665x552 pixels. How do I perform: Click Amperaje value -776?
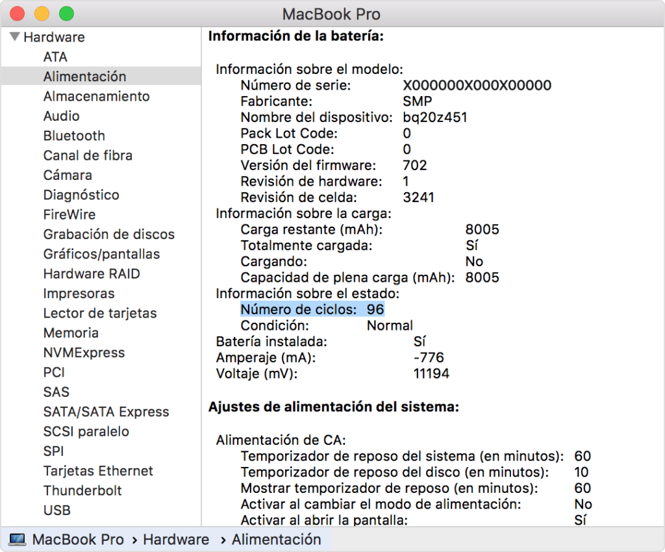click(429, 357)
